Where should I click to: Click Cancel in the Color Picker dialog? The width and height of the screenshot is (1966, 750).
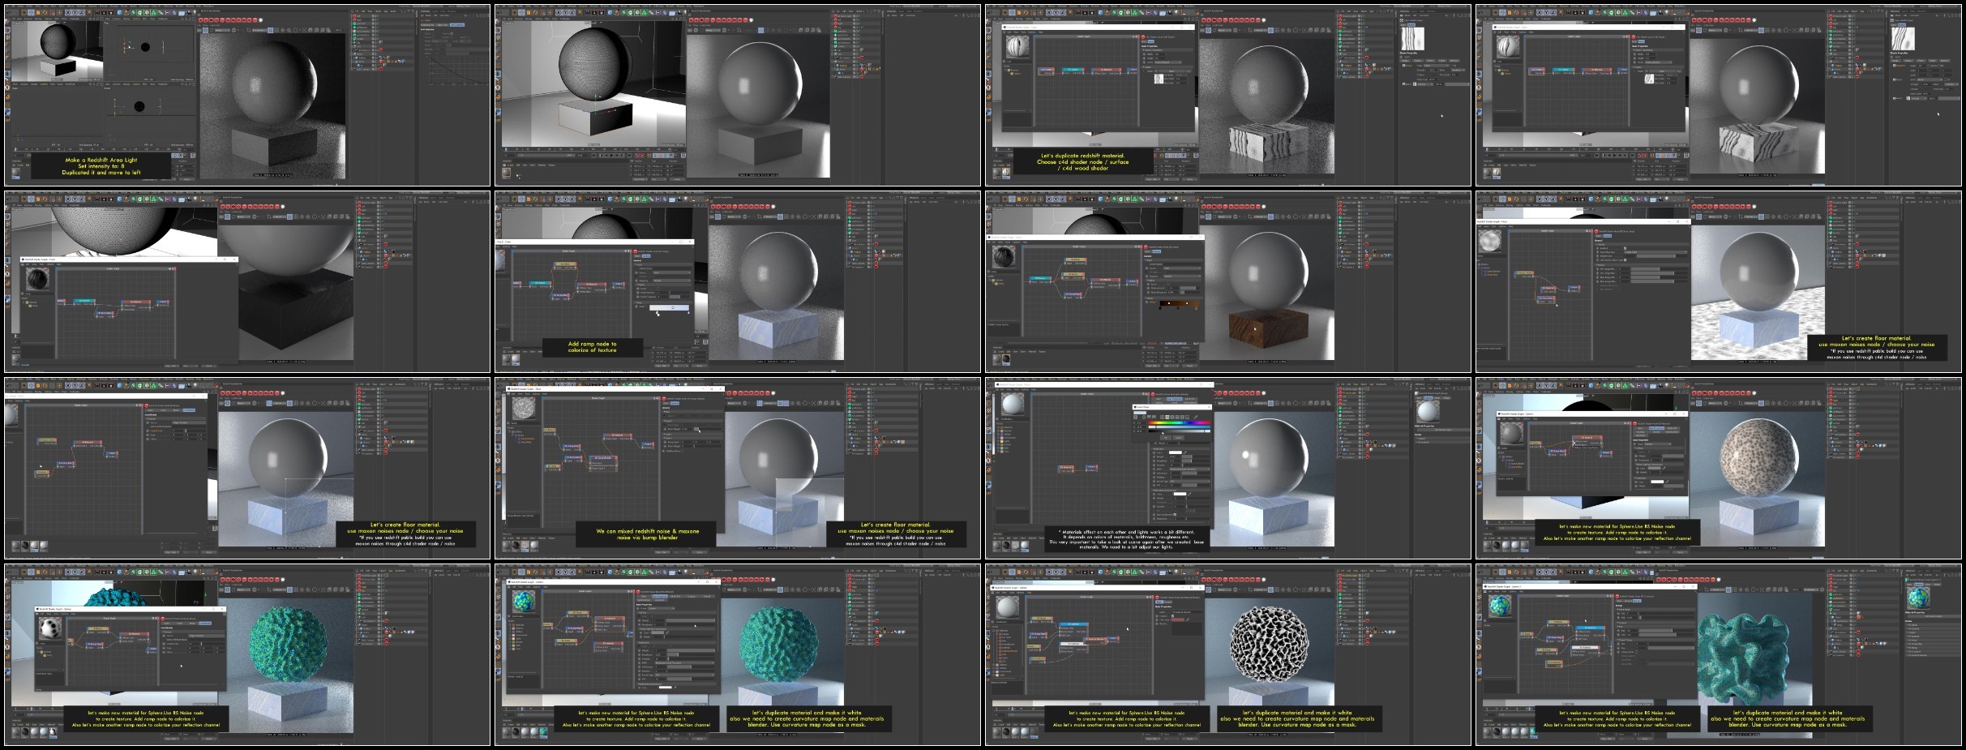coord(1178,438)
